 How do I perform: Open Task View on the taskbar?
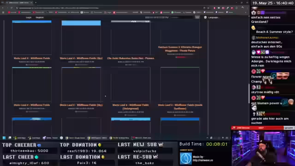tap(10, 138)
